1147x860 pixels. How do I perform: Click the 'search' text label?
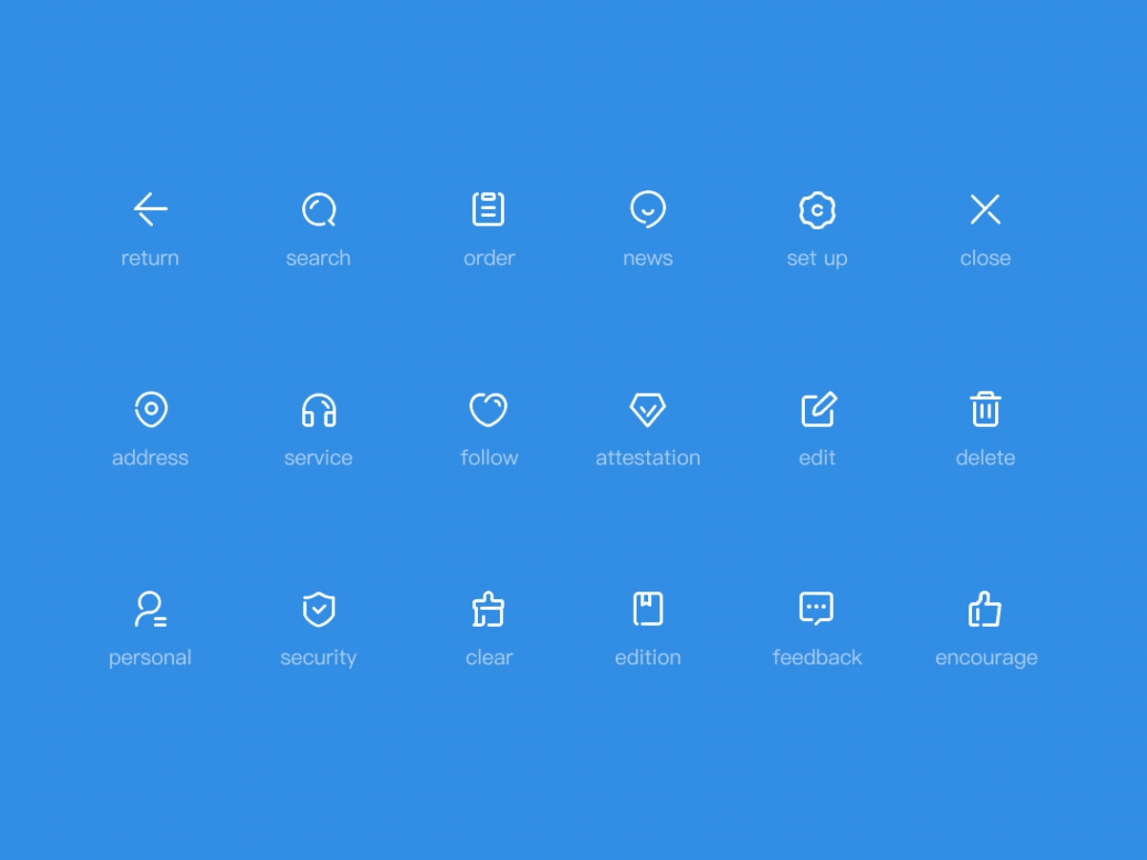[318, 258]
